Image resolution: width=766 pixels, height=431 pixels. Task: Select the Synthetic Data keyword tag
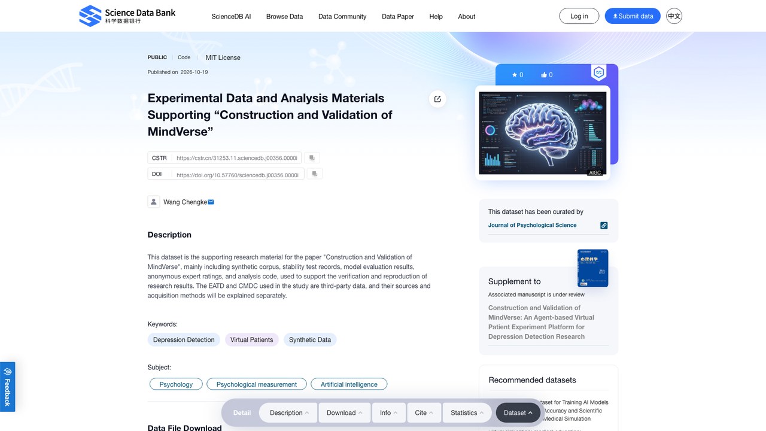point(310,340)
